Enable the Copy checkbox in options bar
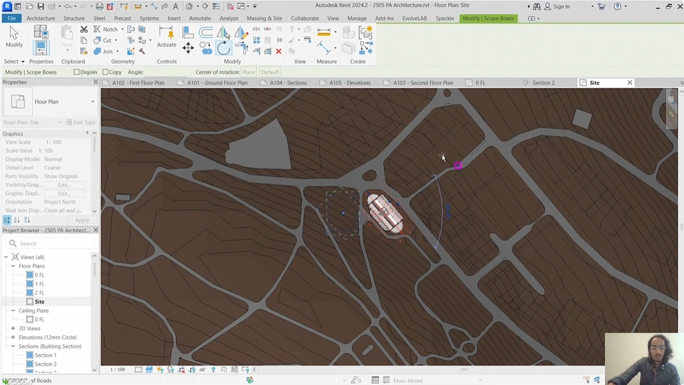Screen dimensions: 684x385 coord(105,72)
